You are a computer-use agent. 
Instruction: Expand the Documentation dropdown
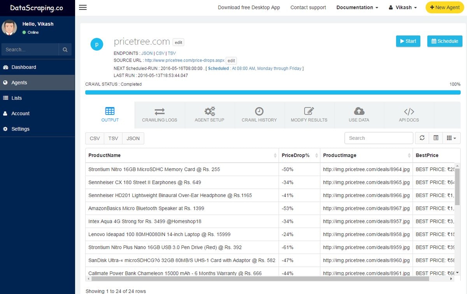point(357,7)
